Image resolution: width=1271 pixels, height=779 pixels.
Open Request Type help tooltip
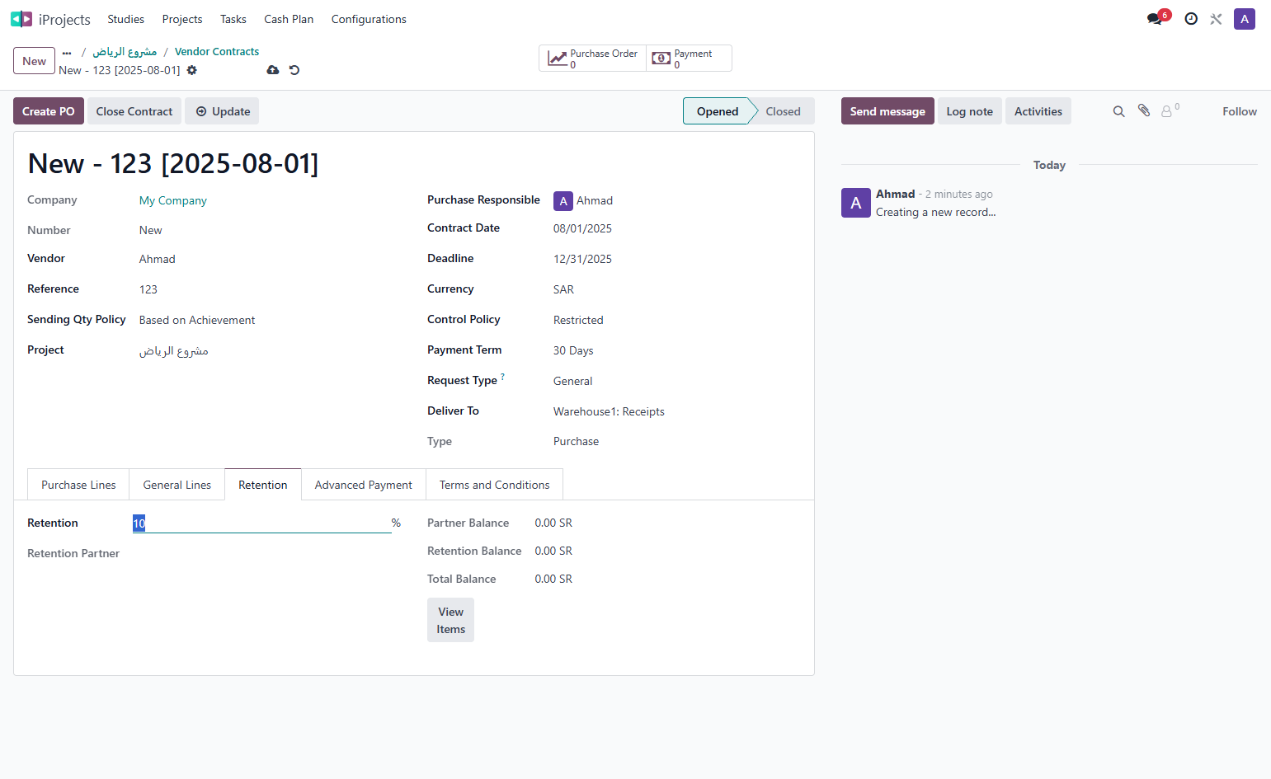coord(502,377)
